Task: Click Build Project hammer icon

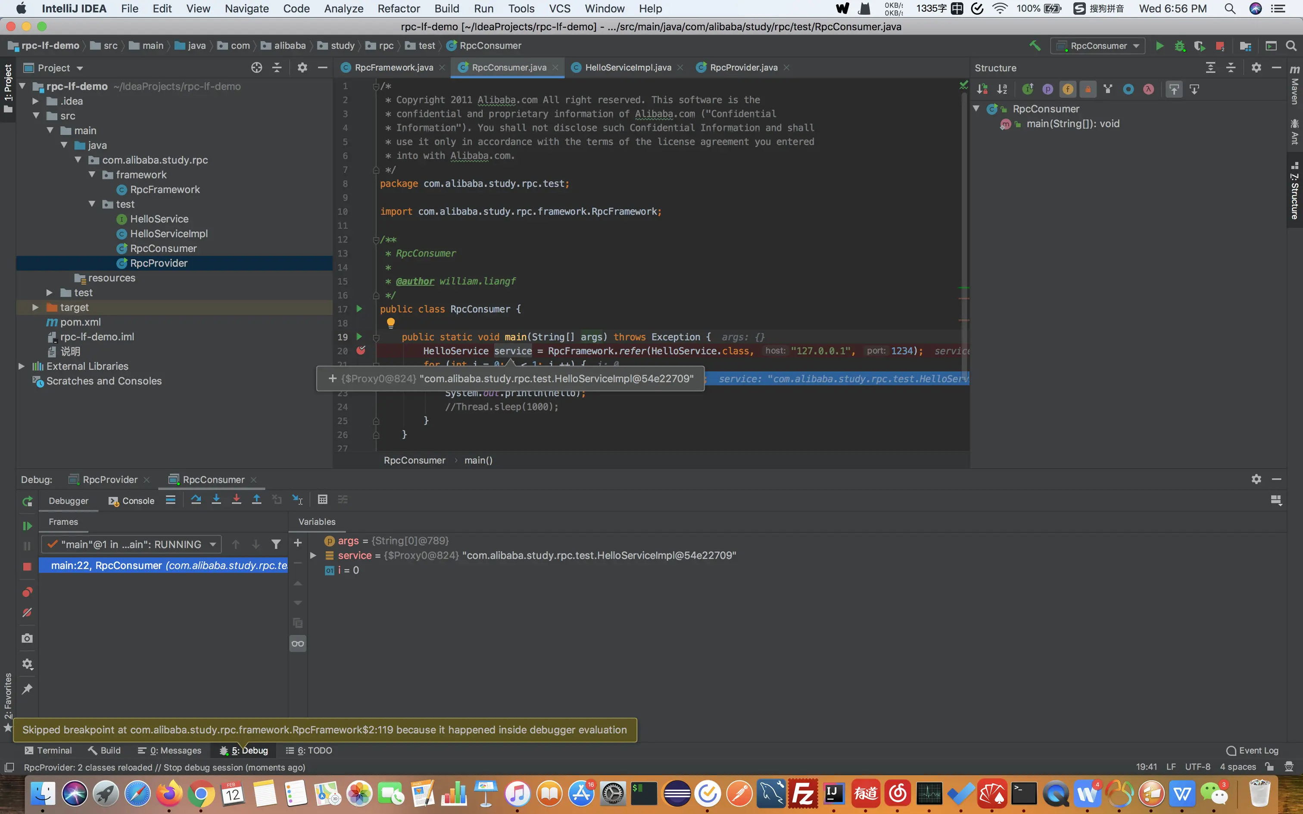Action: (x=1034, y=46)
